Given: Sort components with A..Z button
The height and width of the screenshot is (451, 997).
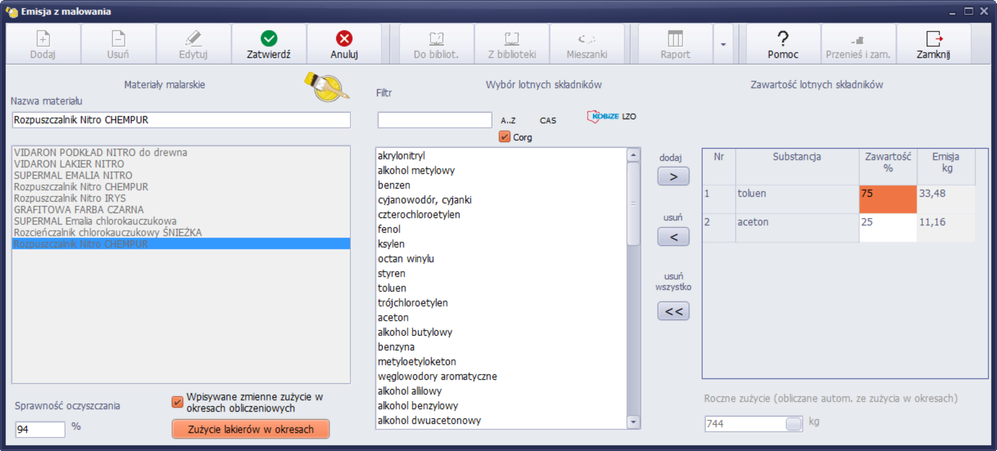Looking at the screenshot, I should point(508,120).
